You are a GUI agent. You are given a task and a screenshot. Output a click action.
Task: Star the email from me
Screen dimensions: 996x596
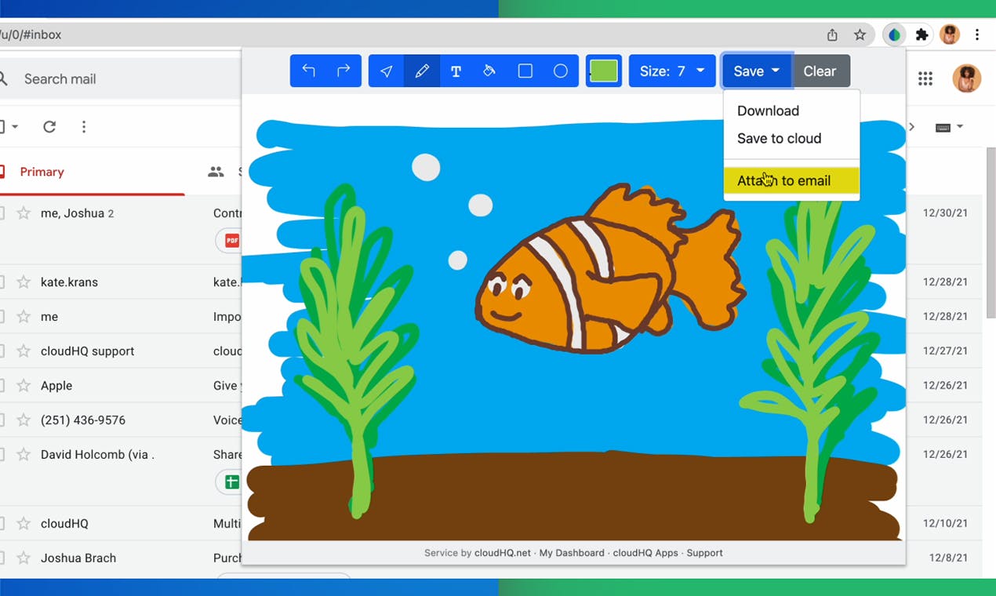point(24,317)
